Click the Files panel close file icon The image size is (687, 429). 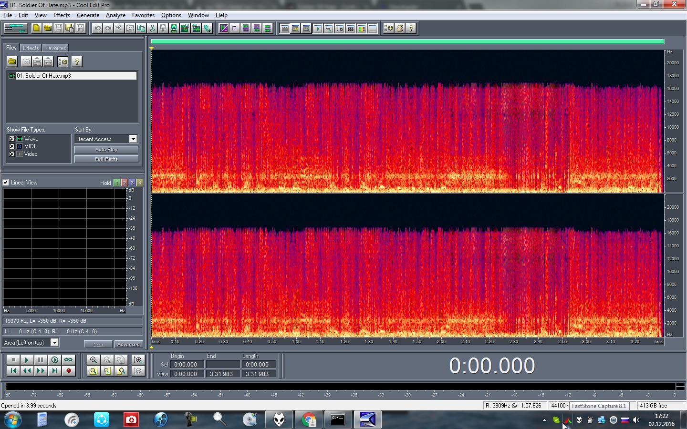click(26, 61)
